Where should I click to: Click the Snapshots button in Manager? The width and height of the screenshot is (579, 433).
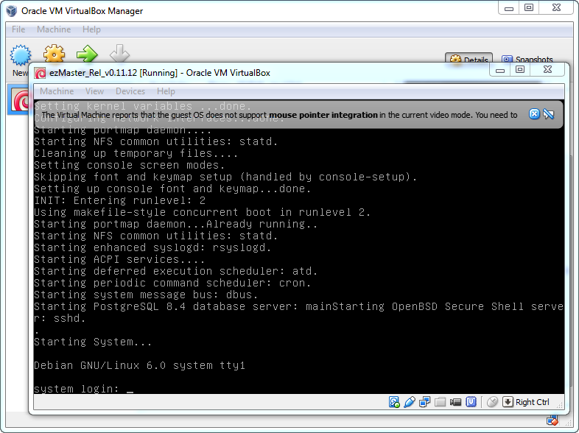pos(527,59)
